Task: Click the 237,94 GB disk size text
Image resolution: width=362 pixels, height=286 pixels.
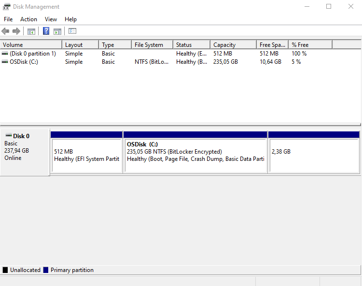Action: (x=16, y=151)
